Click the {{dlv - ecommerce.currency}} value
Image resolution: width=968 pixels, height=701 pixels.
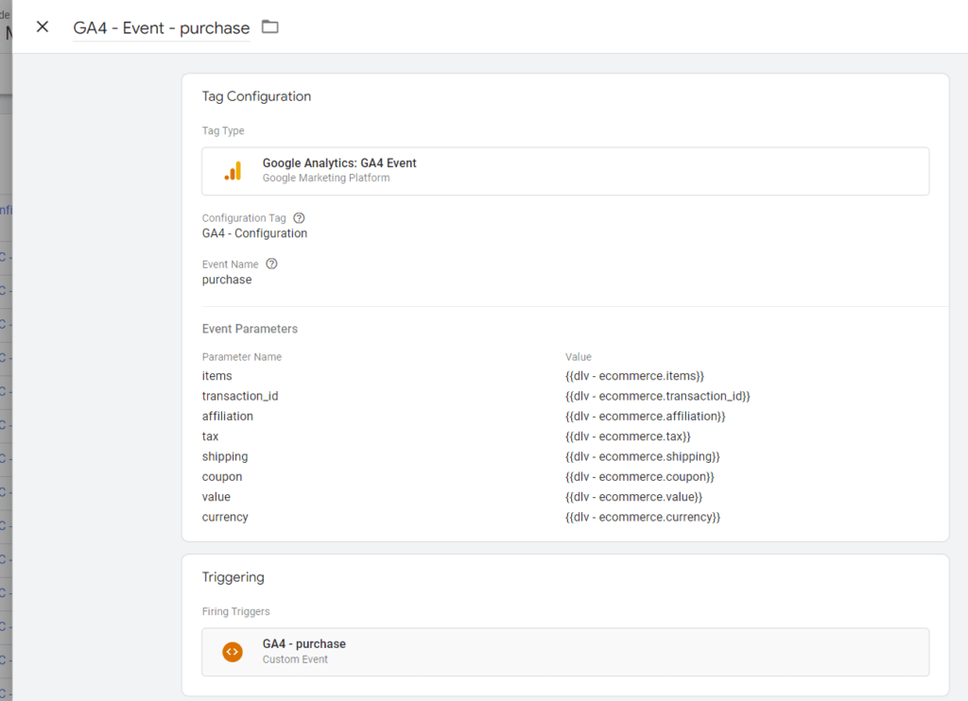pyautogui.click(x=643, y=517)
